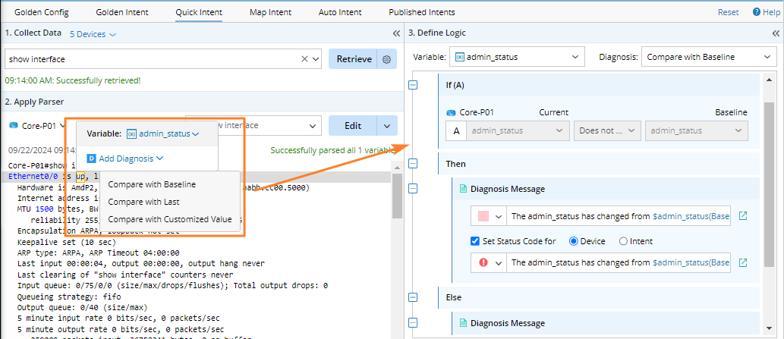The width and height of the screenshot is (784, 339).
Task: Click the Diagnosis Message document icon under Then
Action: pyautogui.click(x=463, y=189)
